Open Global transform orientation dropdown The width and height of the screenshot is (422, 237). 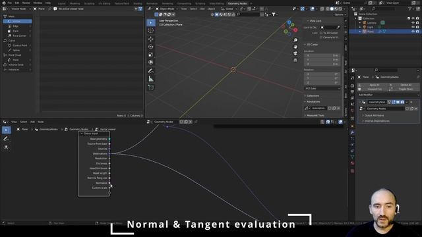(x=229, y=9)
